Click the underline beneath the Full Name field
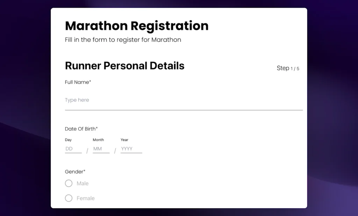 [184, 110]
